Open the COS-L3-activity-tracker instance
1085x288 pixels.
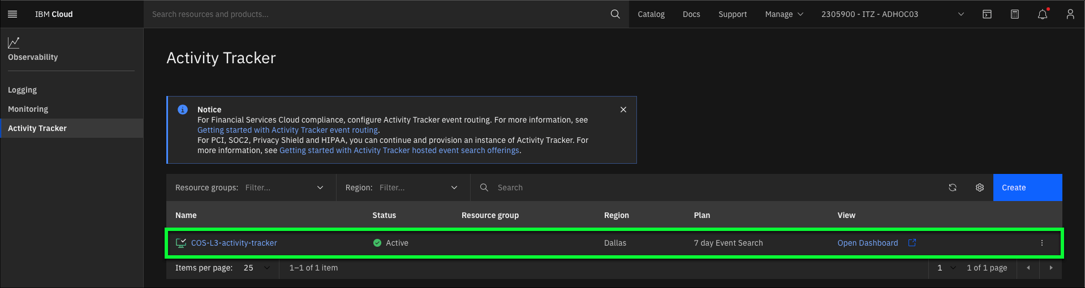click(234, 243)
